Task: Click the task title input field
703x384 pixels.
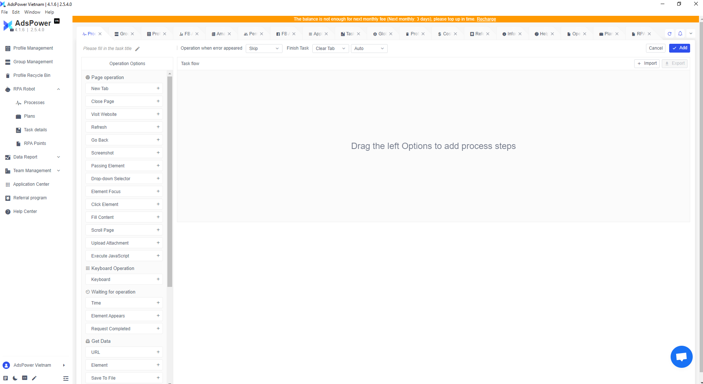Action: tap(107, 48)
